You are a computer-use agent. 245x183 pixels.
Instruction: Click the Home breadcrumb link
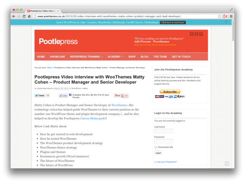50,68
